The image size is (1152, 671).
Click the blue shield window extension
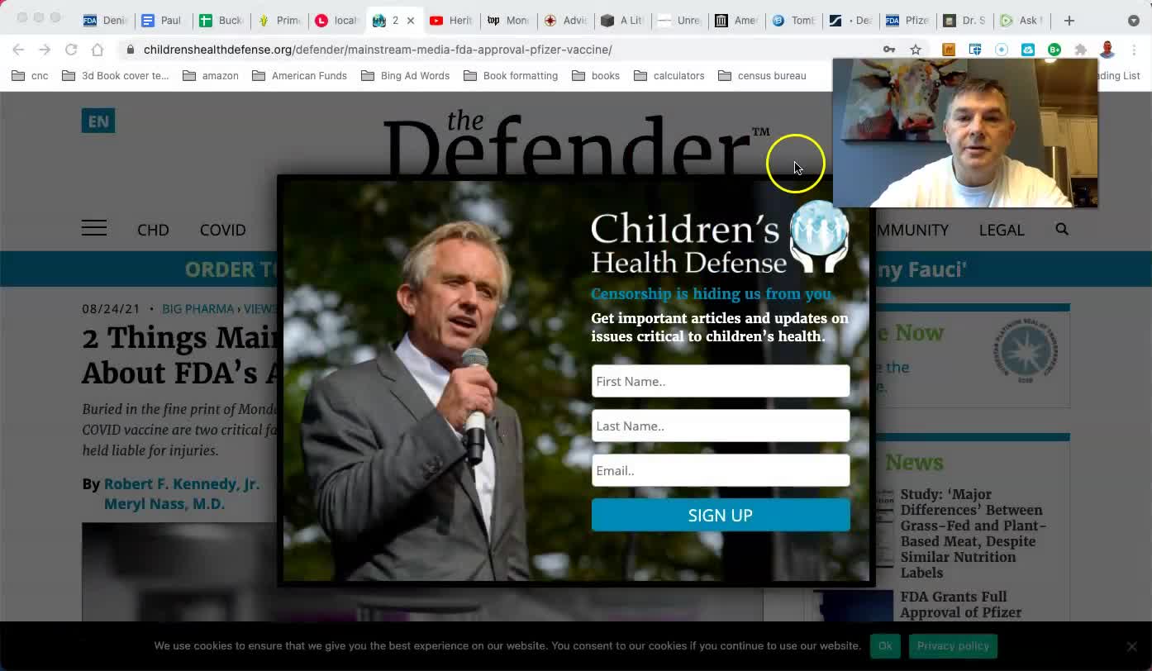tap(975, 50)
